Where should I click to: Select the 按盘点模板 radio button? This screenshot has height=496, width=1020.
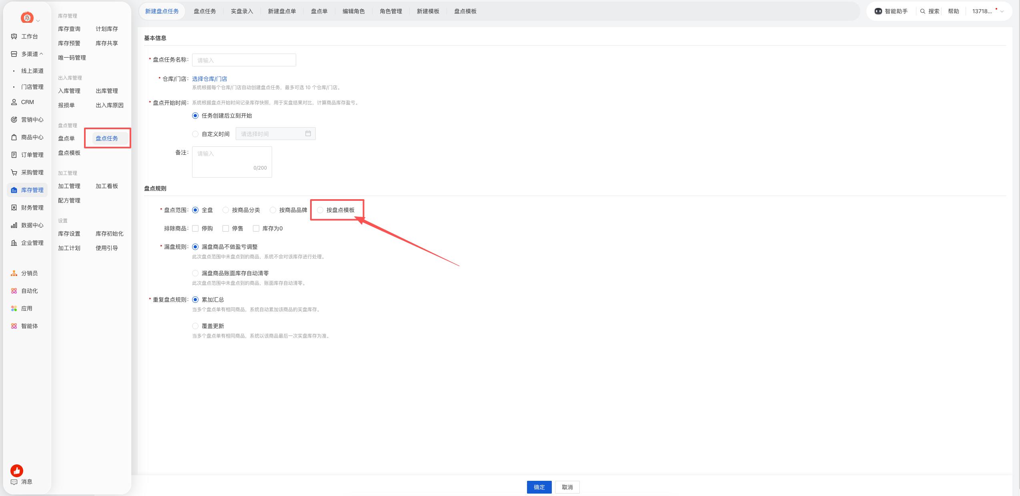click(x=320, y=210)
